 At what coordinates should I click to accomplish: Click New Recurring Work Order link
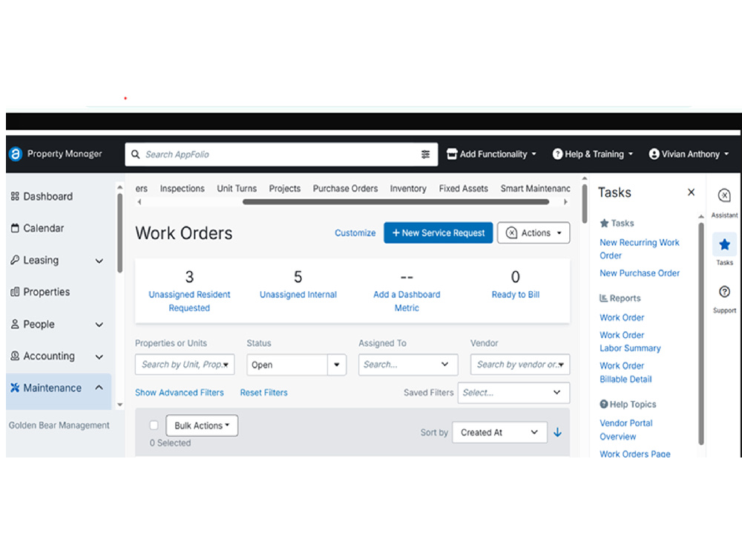click(640, 249)
